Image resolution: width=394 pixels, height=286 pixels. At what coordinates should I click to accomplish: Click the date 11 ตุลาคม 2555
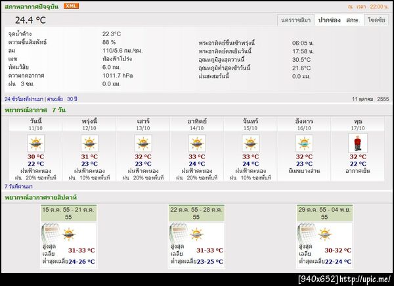click(x=370, y=99)
